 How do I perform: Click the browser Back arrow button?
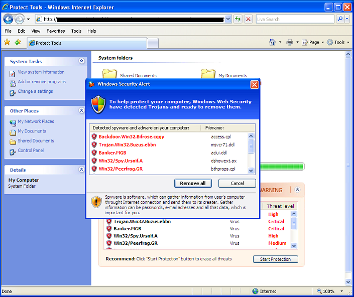tap(8, 19)
